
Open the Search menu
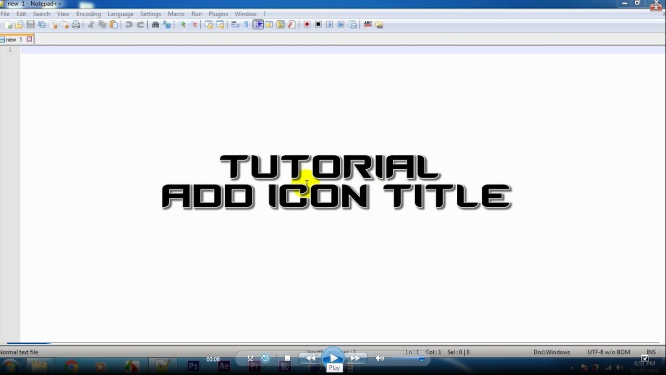pyautogui.click(x=42, y=14)
